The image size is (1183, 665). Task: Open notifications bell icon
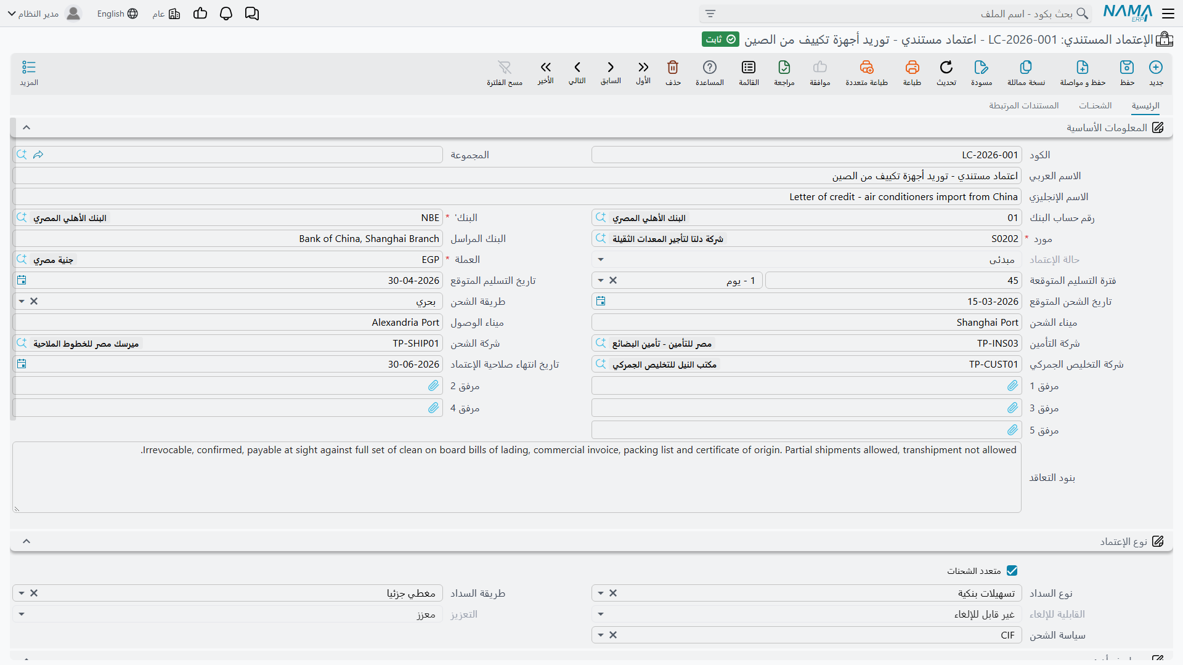click(226, 14)
